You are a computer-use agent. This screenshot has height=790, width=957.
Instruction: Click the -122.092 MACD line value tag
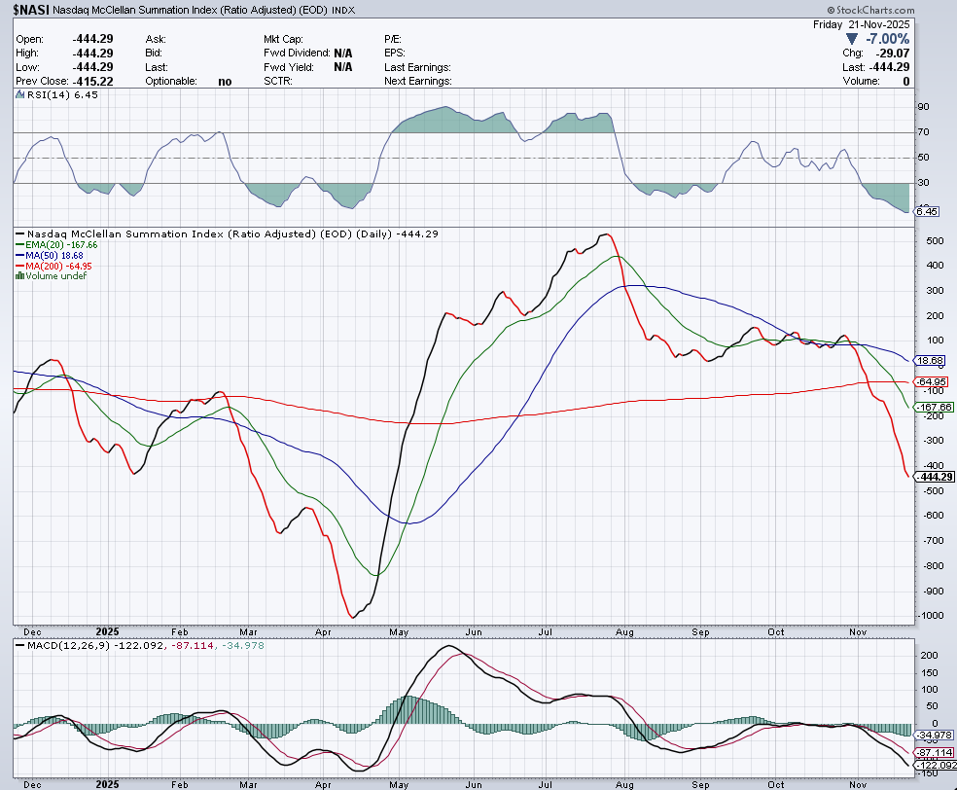(x=936, y=765)
